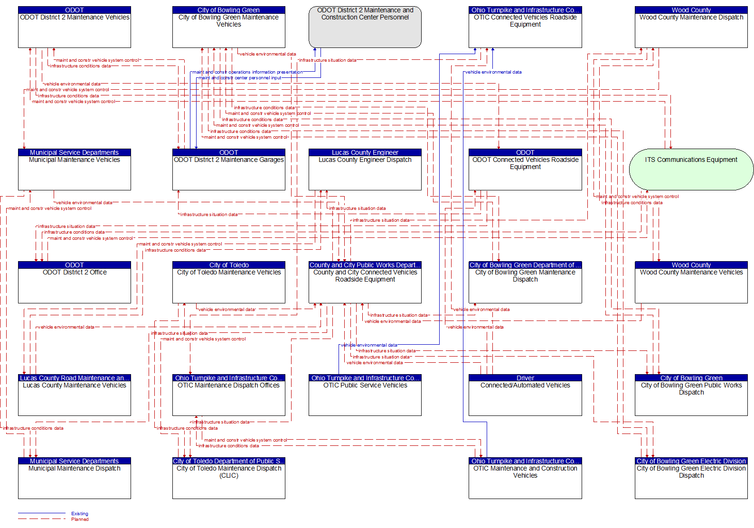Click the 'Driver' header bar

(x=525, y=378)
